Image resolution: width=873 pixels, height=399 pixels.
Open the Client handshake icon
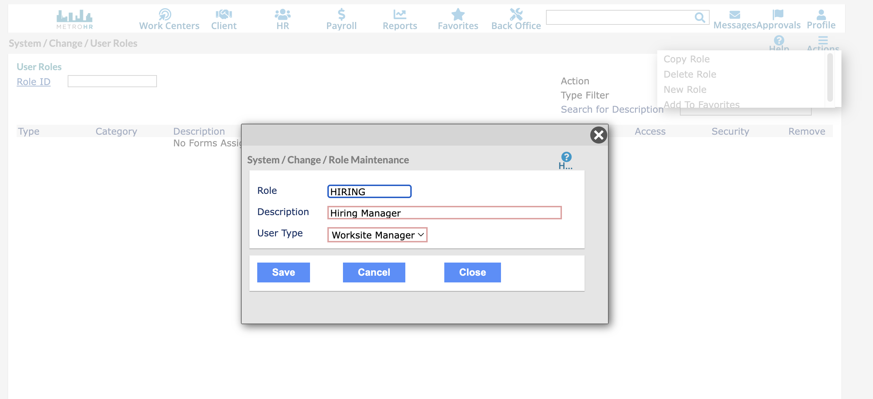tap(224, 15)
